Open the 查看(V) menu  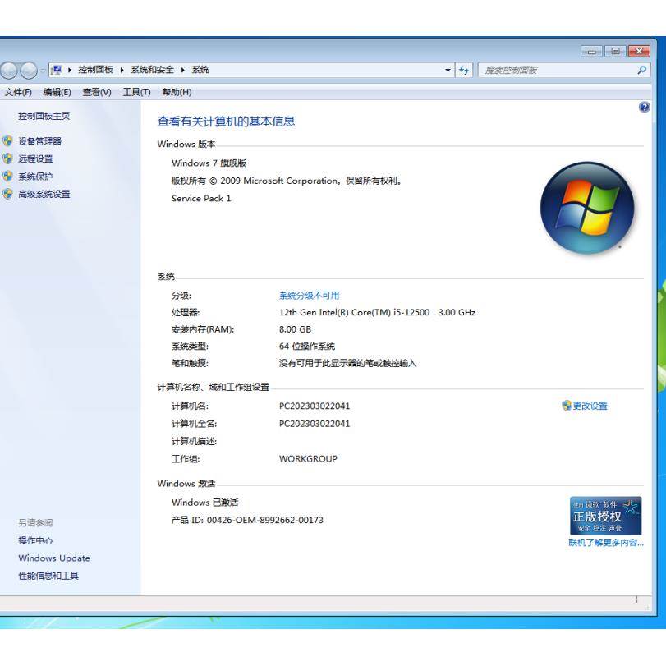[x=97, y=92]
